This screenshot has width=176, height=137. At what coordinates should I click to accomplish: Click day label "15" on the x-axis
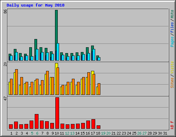[82, 133]
